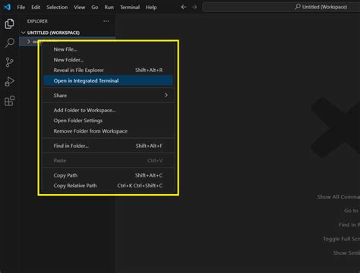The image size is (360, 273).
Task: Open the Go menu
Action: pos(95,8)
